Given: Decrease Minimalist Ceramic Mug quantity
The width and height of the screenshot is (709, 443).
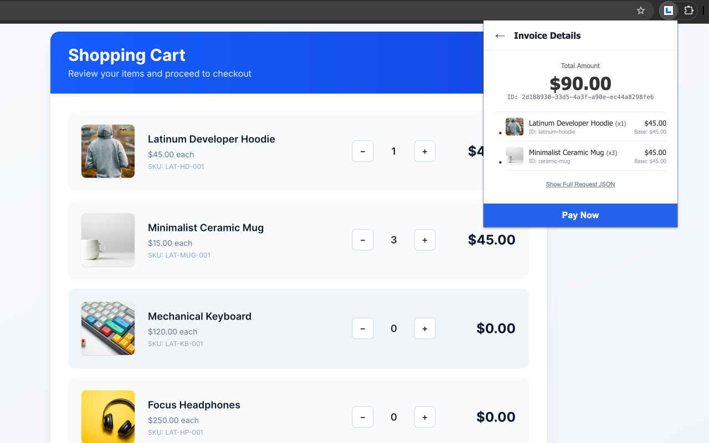Looking at the screenshot, I should [x=363, y=239].
